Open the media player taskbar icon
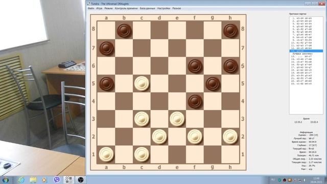The width and height of the screenshot is (327, 184). point(44,179)
